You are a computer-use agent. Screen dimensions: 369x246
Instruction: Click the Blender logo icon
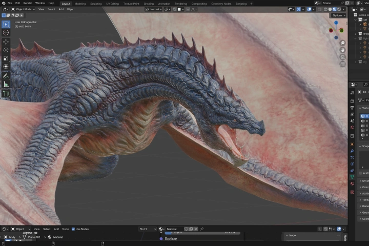coord(4,3)
